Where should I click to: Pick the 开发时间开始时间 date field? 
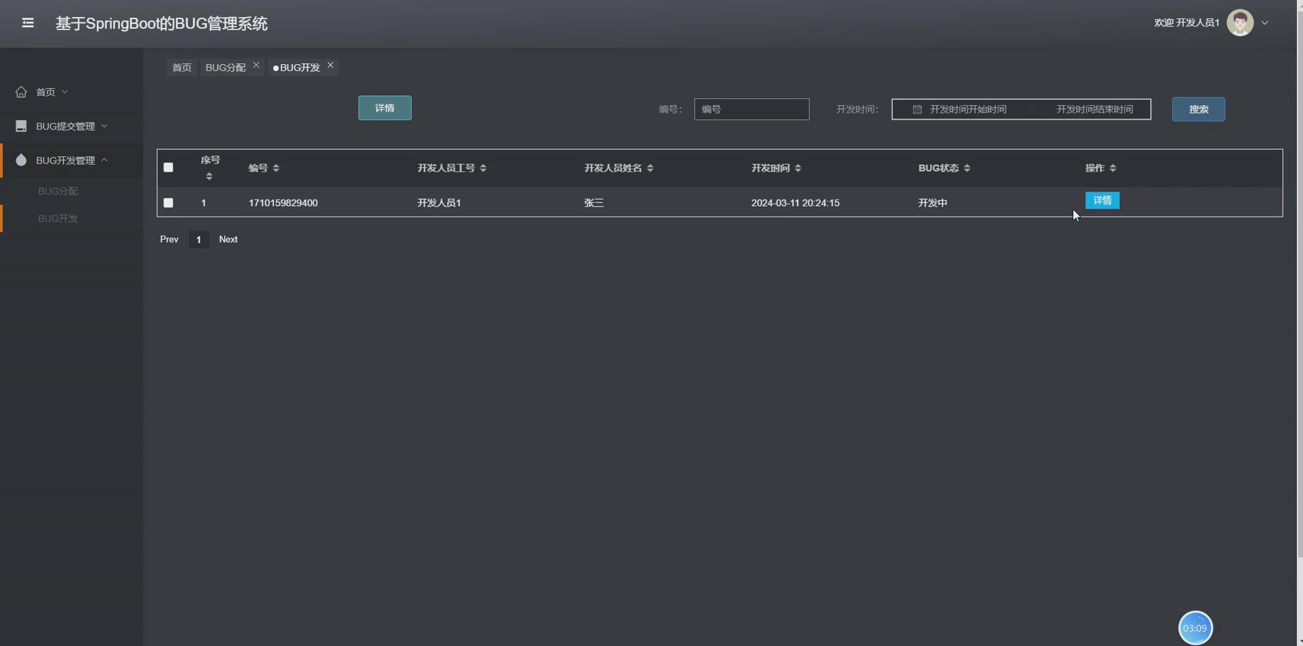[x=968, y=109]
